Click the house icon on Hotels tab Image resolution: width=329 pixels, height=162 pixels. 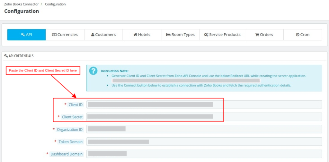(x=135, y=35)
